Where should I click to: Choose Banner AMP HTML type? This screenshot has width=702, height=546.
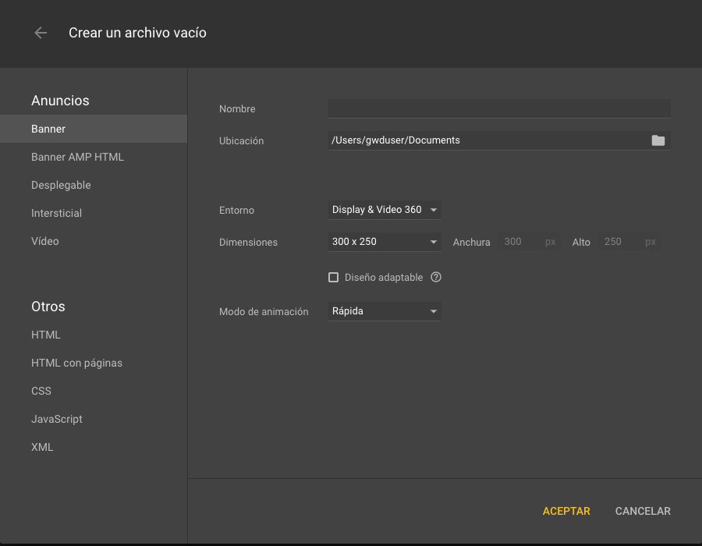pyautogui.click(x=77, y=157)
